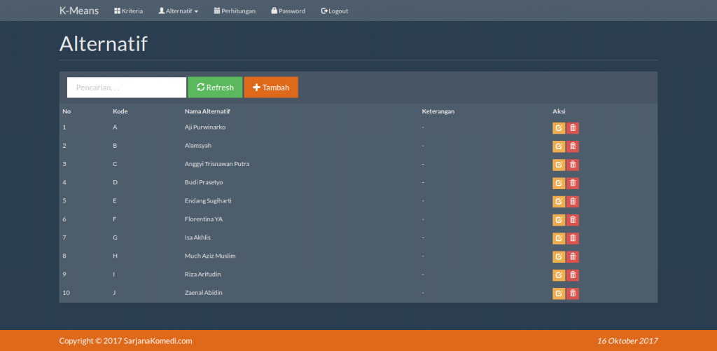Delete the Budi Prasetyo entry
This screenshot has height=351, width=717.
573,183
